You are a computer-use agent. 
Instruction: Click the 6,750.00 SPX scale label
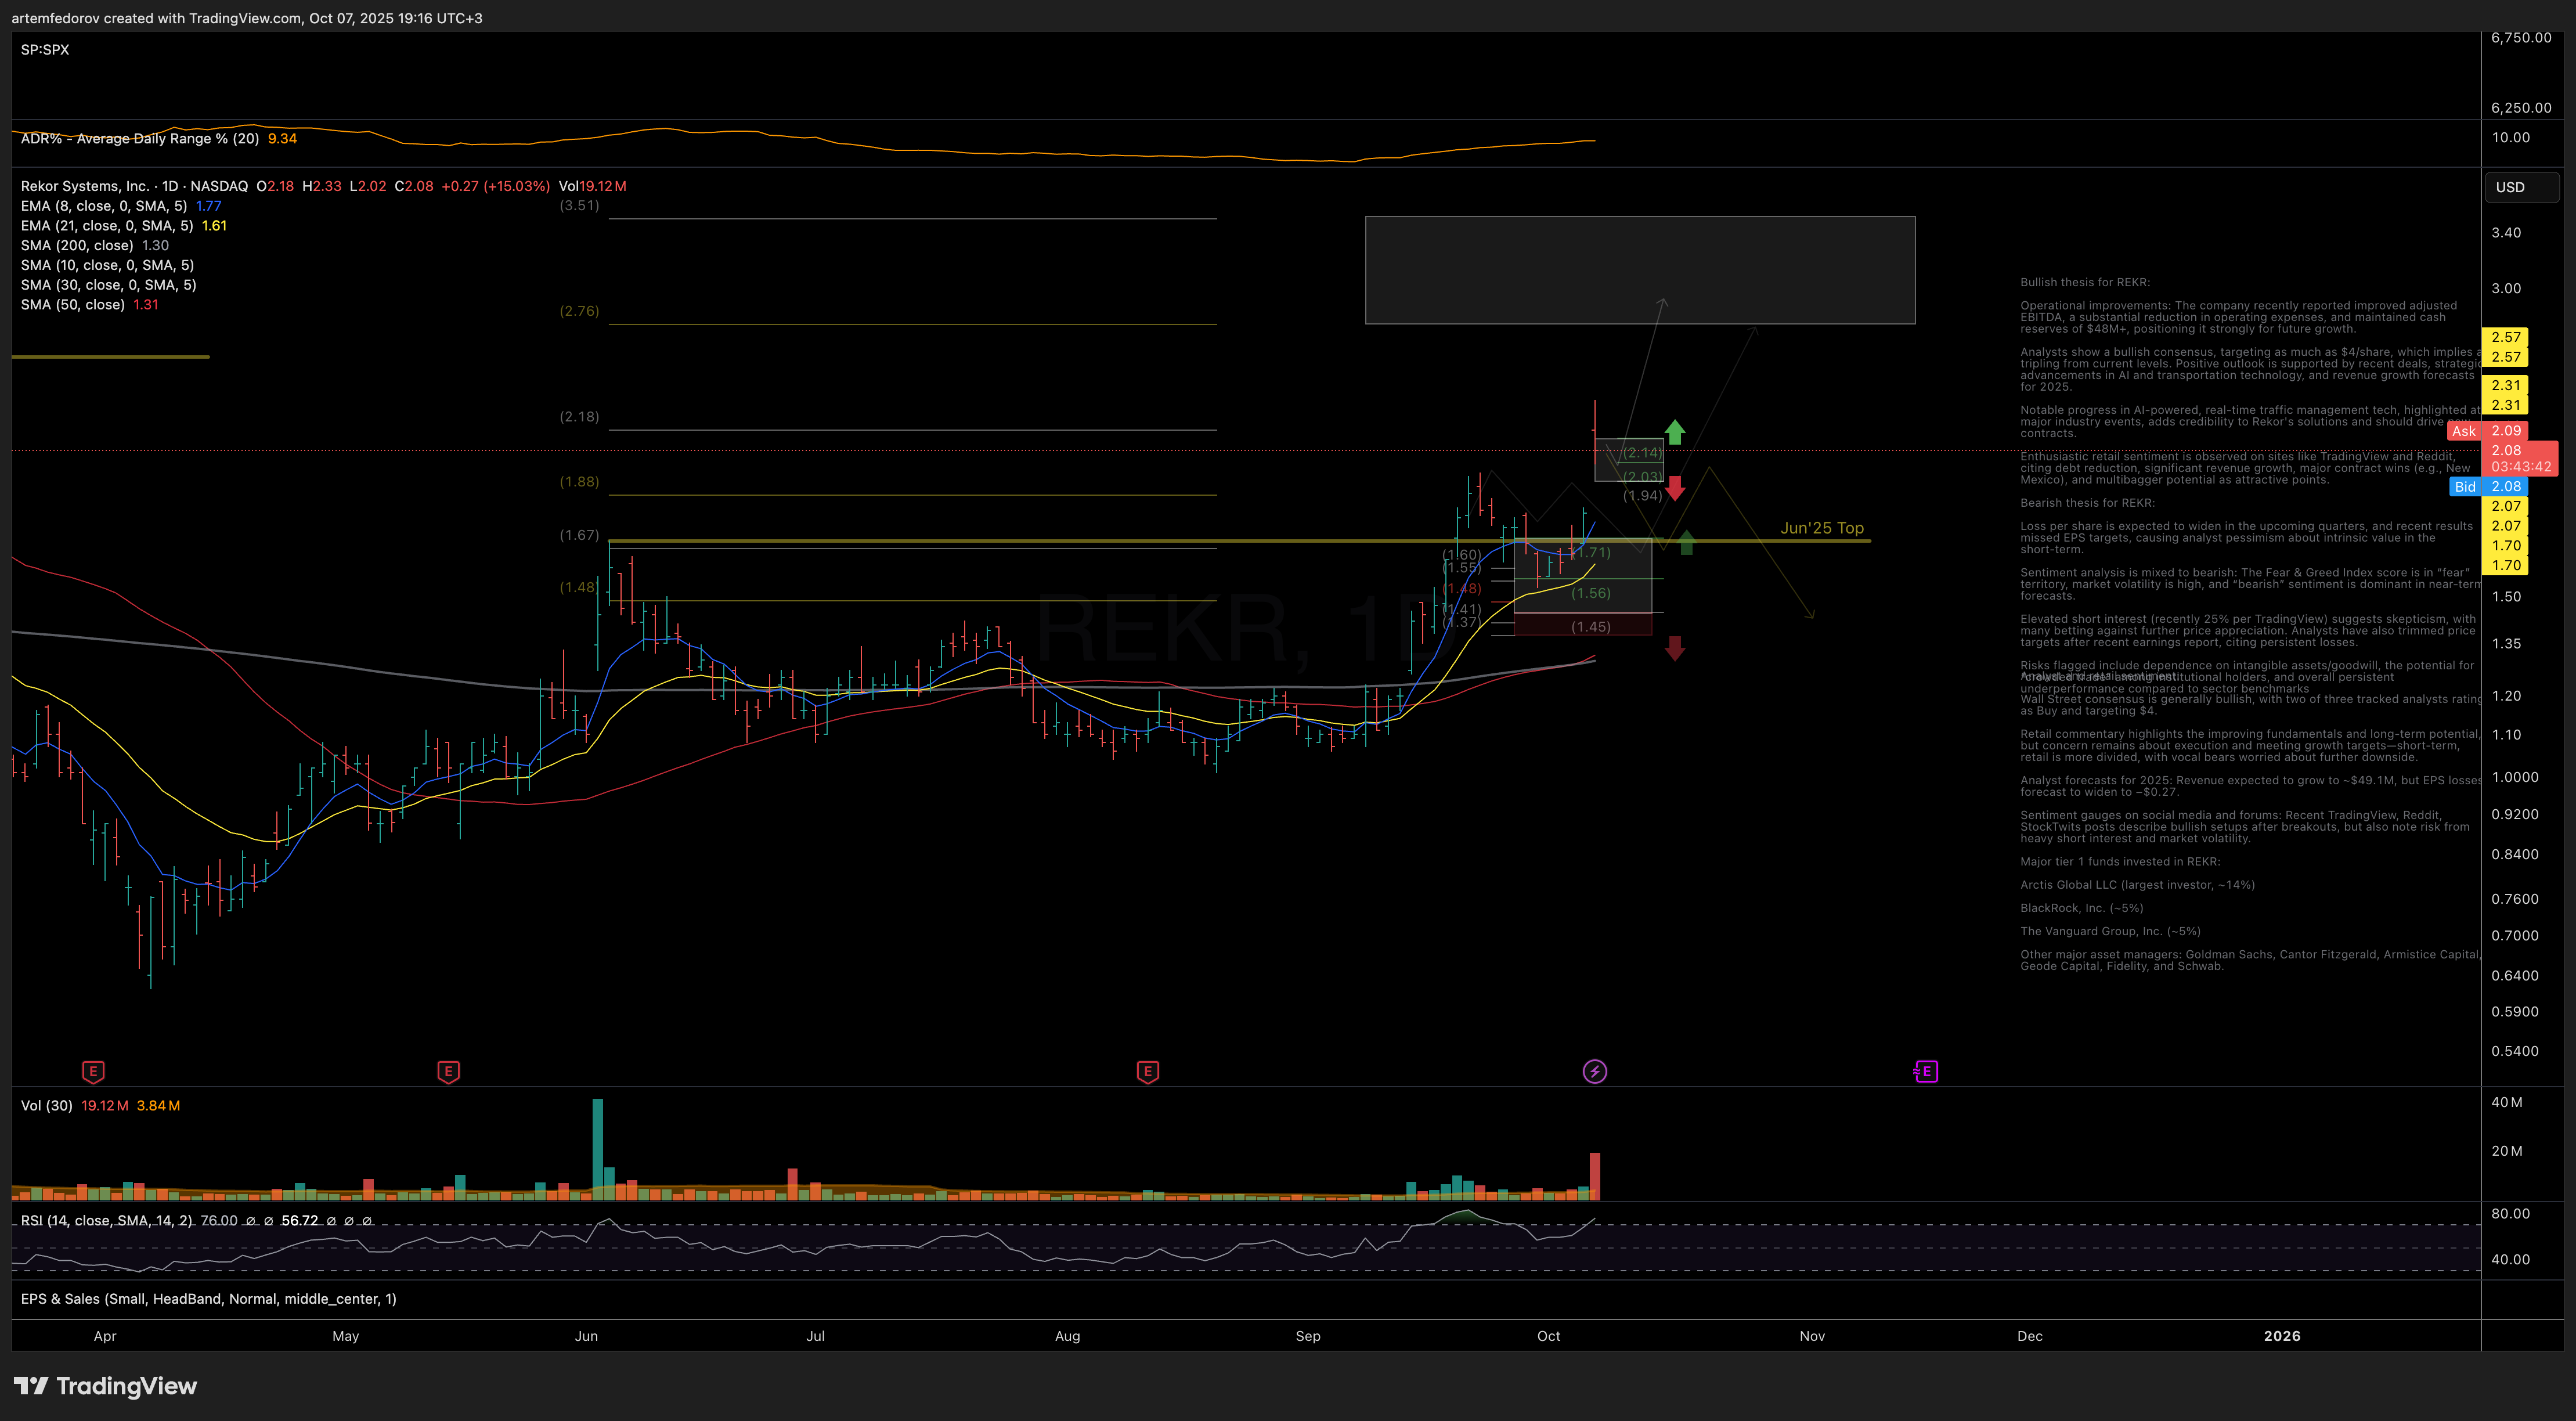pos(2521,38)
